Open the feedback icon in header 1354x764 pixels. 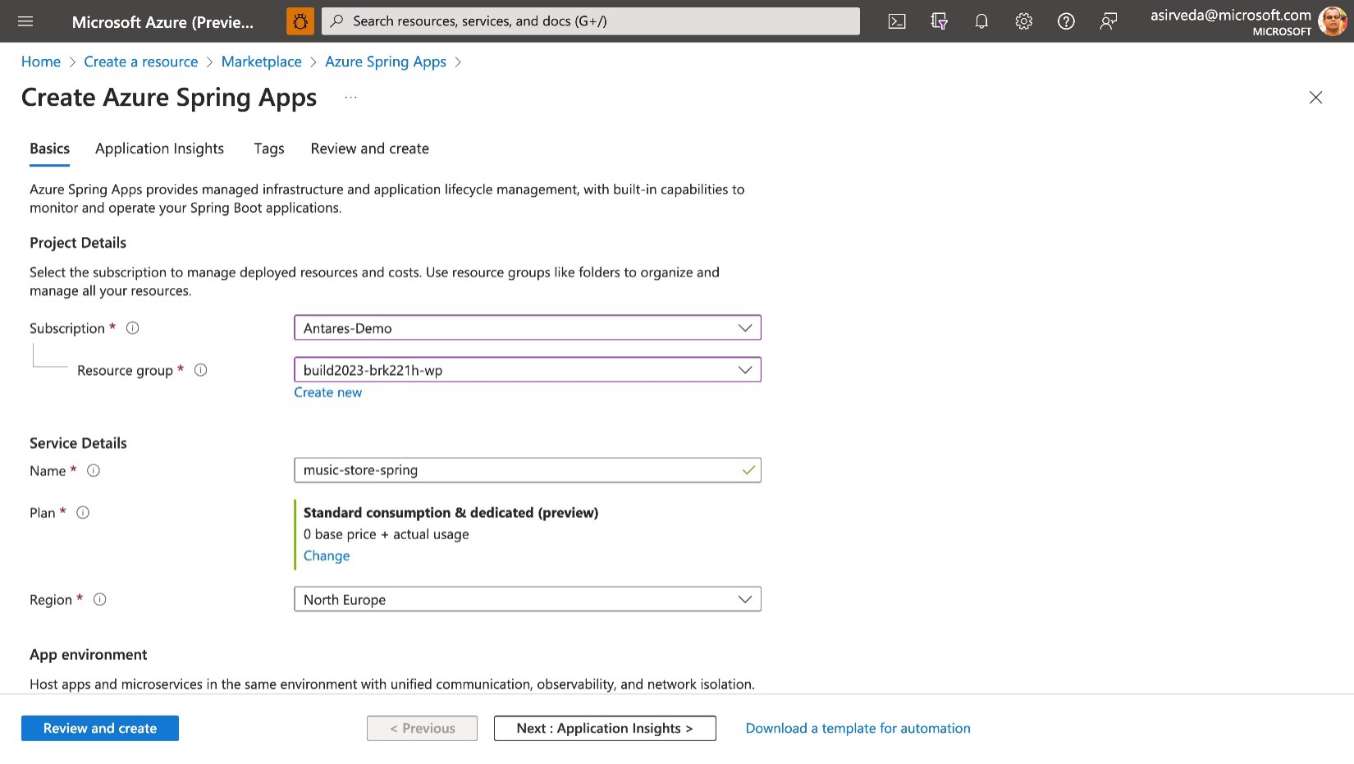(1109, 21)
